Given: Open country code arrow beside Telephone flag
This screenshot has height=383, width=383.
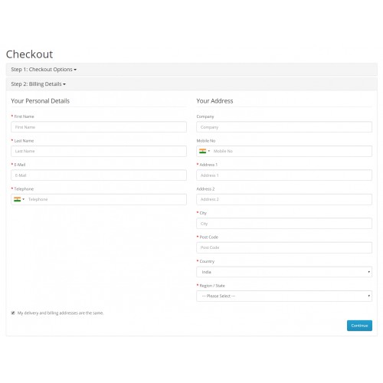Looking at the screenshot, I should click(24, 199).
